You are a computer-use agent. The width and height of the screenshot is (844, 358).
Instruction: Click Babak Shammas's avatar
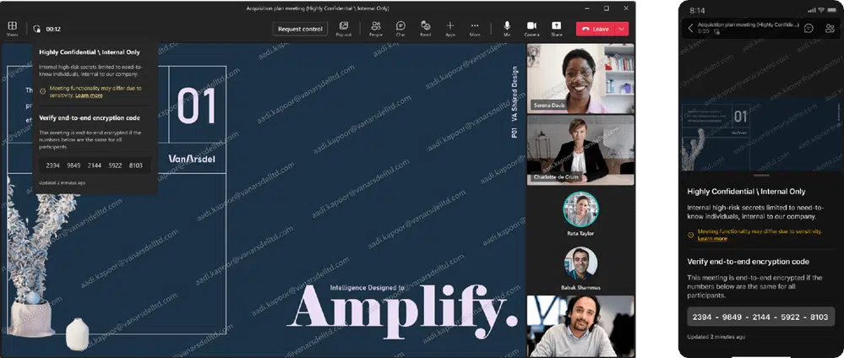(580, 263)
